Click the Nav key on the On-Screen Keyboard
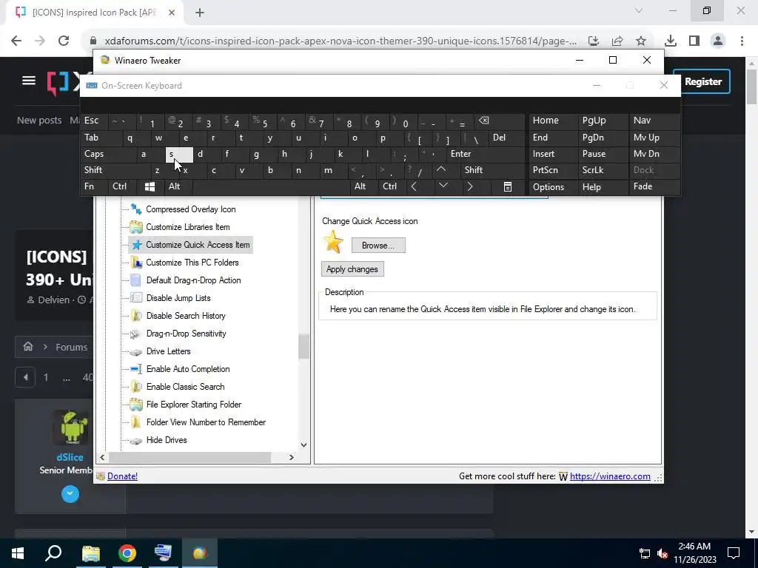 pos(654,121)
